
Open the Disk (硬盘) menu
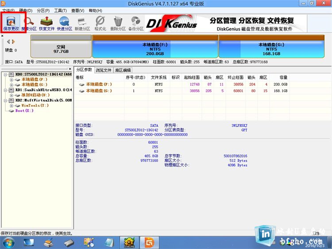pyautogui.click(x=26, y=10)
